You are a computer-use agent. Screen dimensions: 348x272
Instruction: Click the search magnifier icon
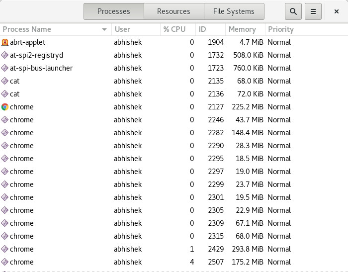(293, 11)
